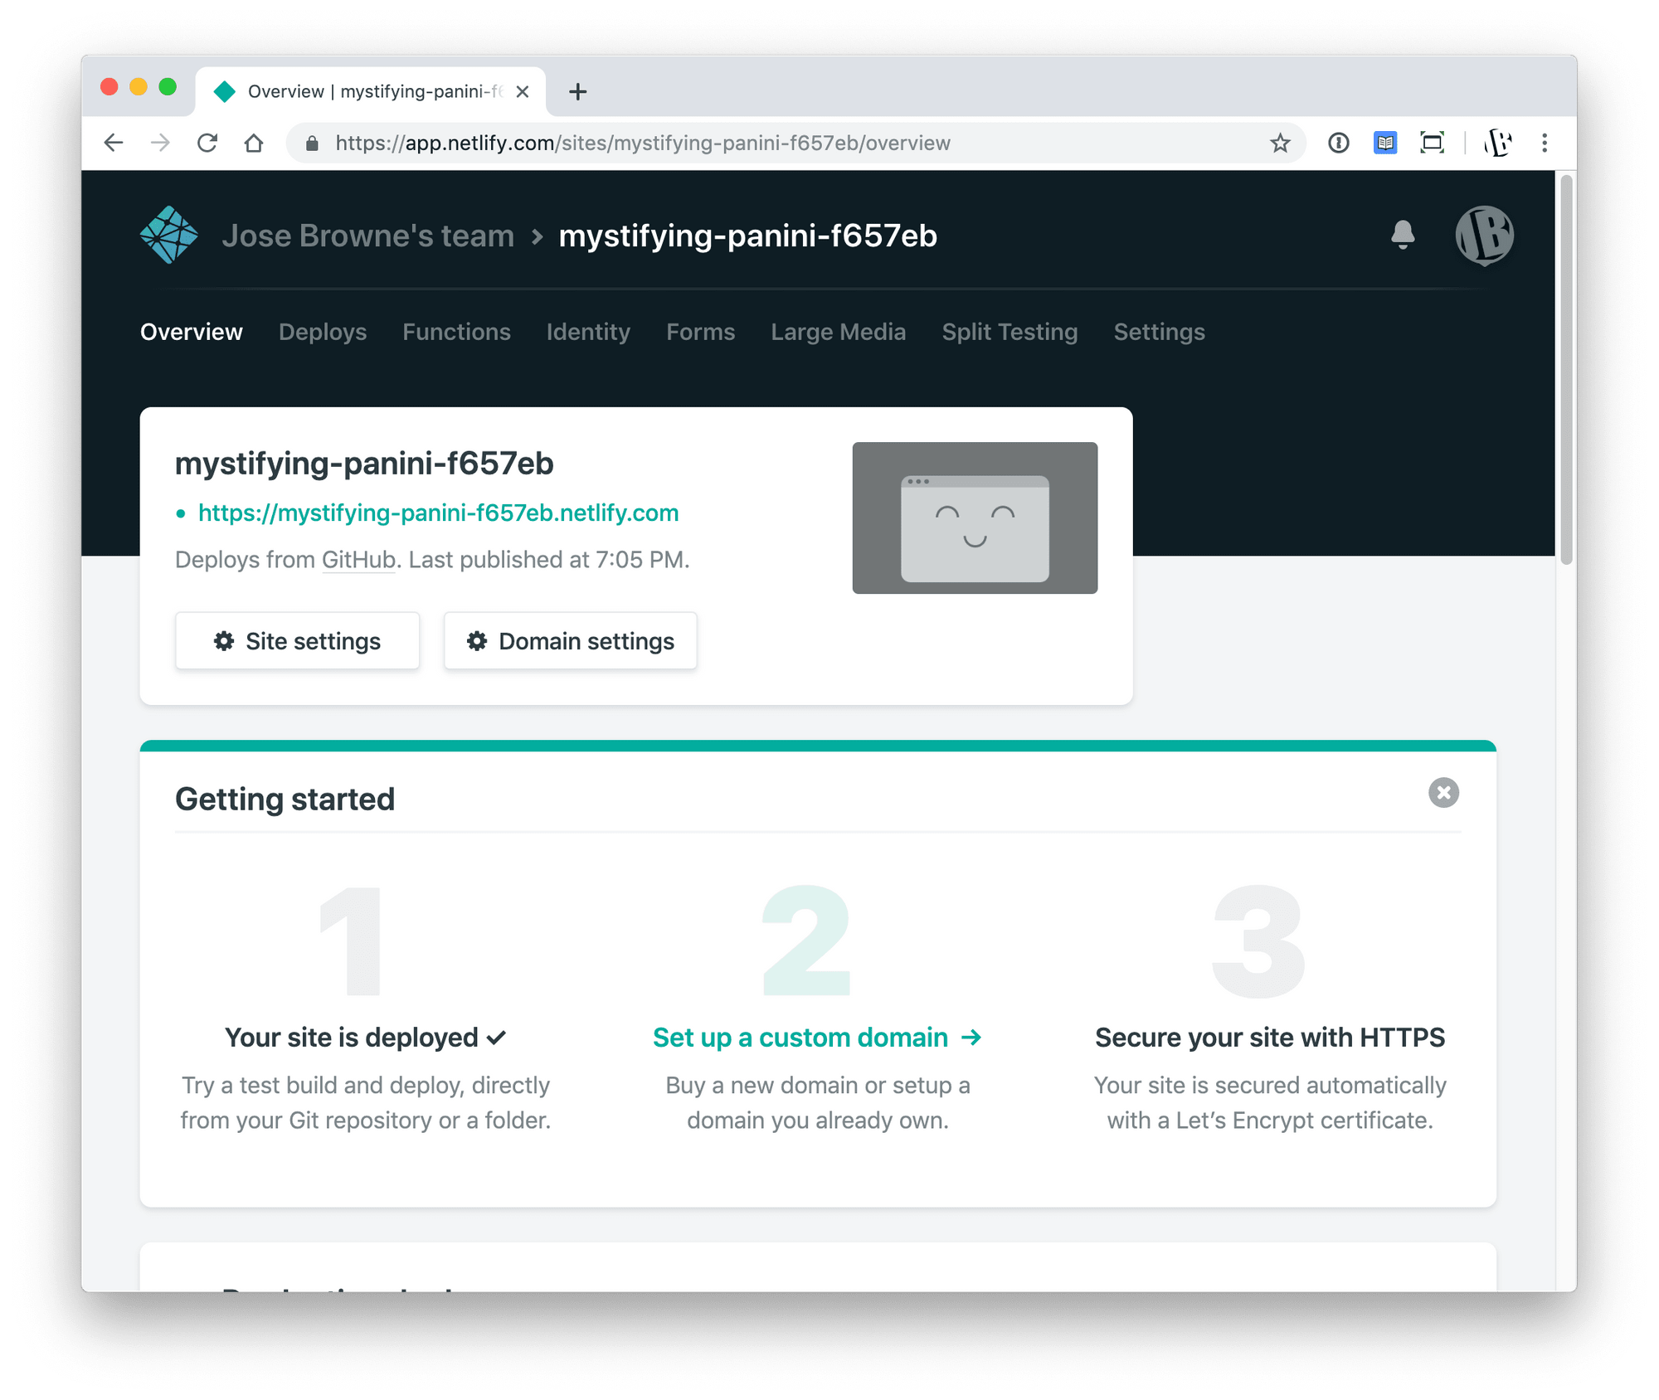
Task: Click the screenshot capture extension icon
Action: [1432, 143]
